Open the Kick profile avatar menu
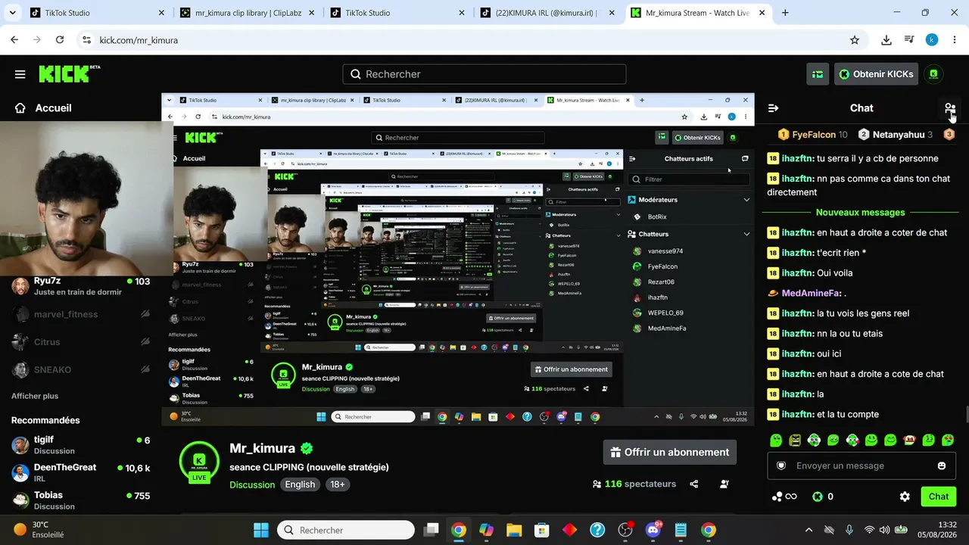The height and width of the screenshot is (545, 969). [x=934, y=74]
